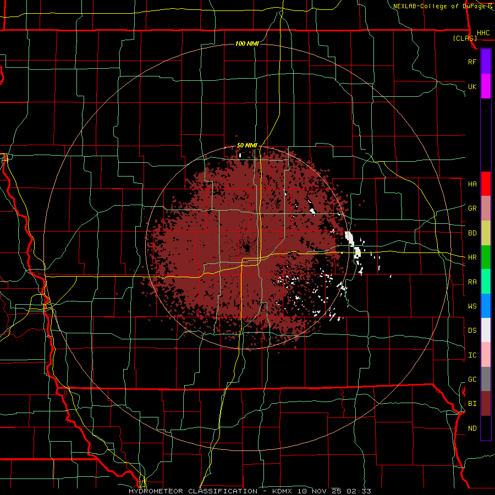The image size is (495, 495).
Task: Click the RF legend label
Action: [x=472, y=62]
